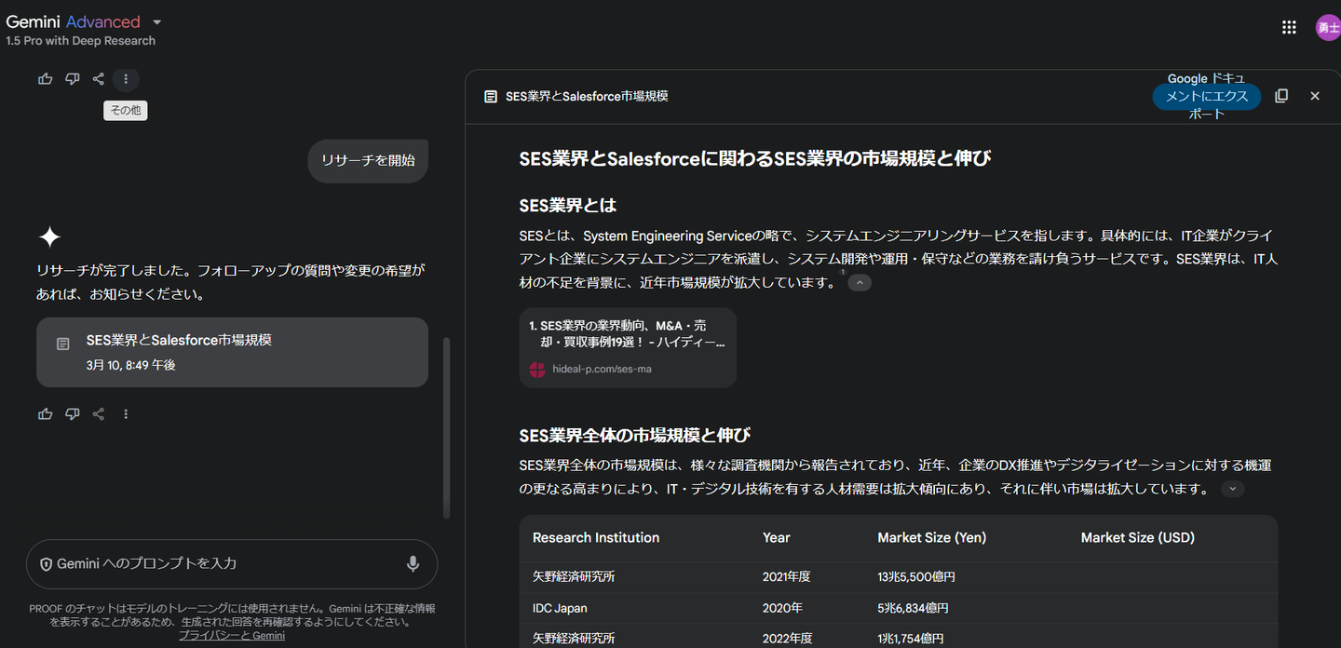Click the document icon in report card
This screenshot has height=648, width=1341.
point(63,344)
